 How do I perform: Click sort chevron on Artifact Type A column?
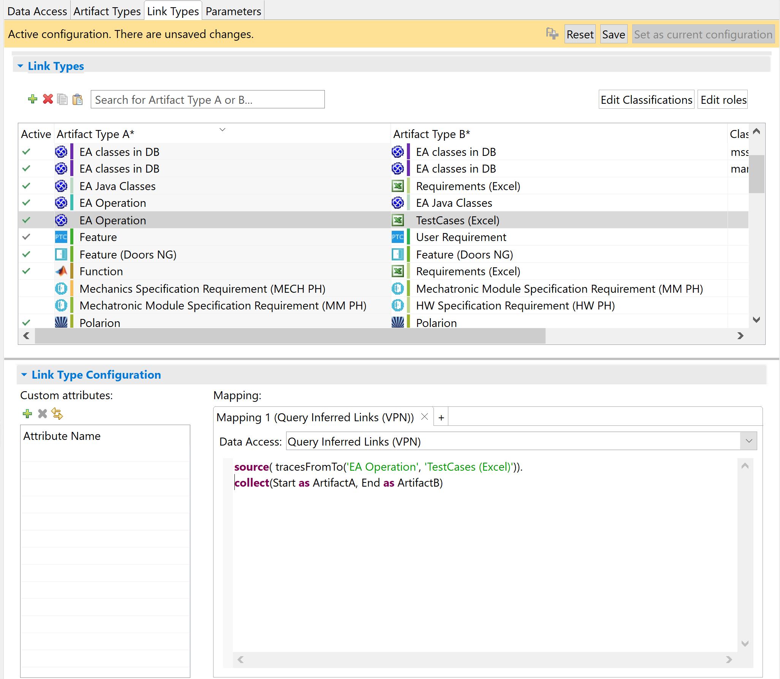[223, 130]
